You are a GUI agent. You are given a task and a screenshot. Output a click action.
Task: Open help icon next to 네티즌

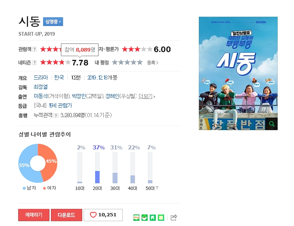35,63
